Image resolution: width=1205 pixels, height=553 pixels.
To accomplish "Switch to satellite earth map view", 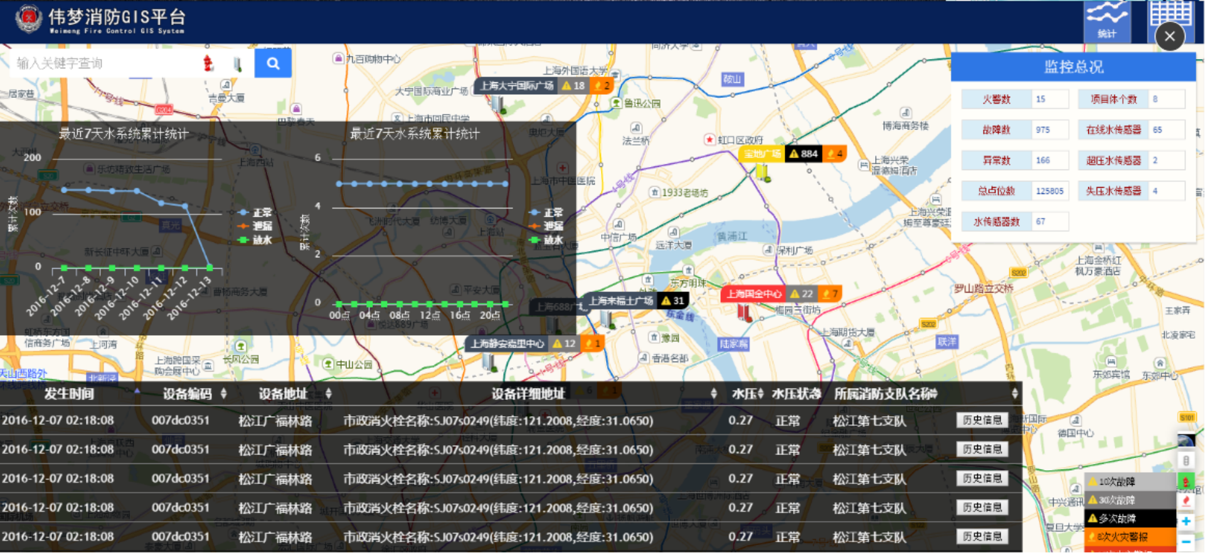I will click(1186, 441).
